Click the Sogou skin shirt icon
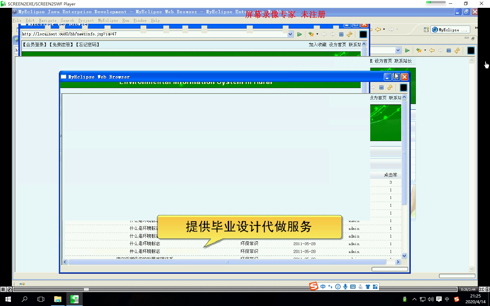This screenshot has width=490, height=306. coord(368,287)
